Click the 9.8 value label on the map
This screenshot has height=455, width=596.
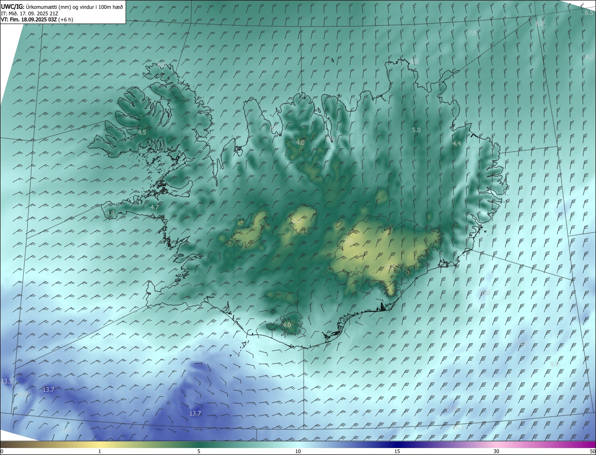pos(555,364)
